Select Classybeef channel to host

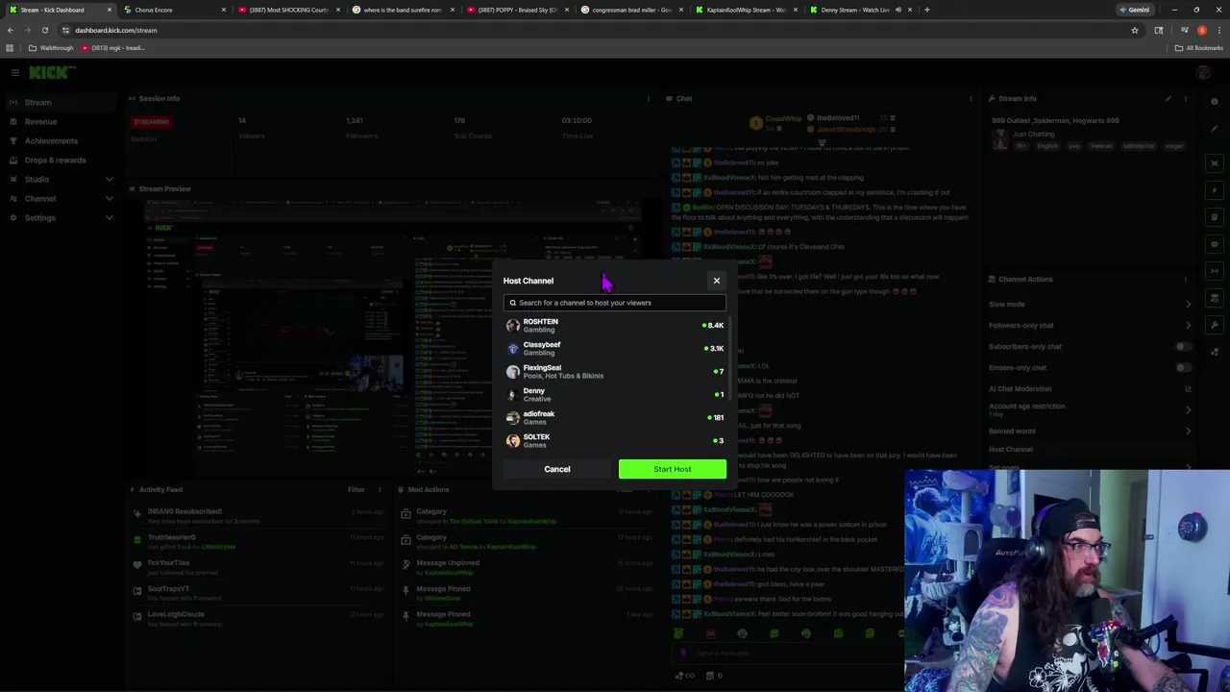[615, 348]
